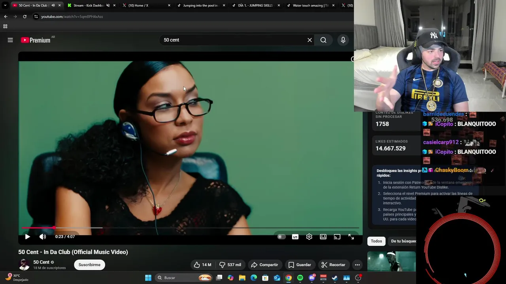
Task: Like the video with 14 M thumbs up
Action: click(x=202, y=265)
